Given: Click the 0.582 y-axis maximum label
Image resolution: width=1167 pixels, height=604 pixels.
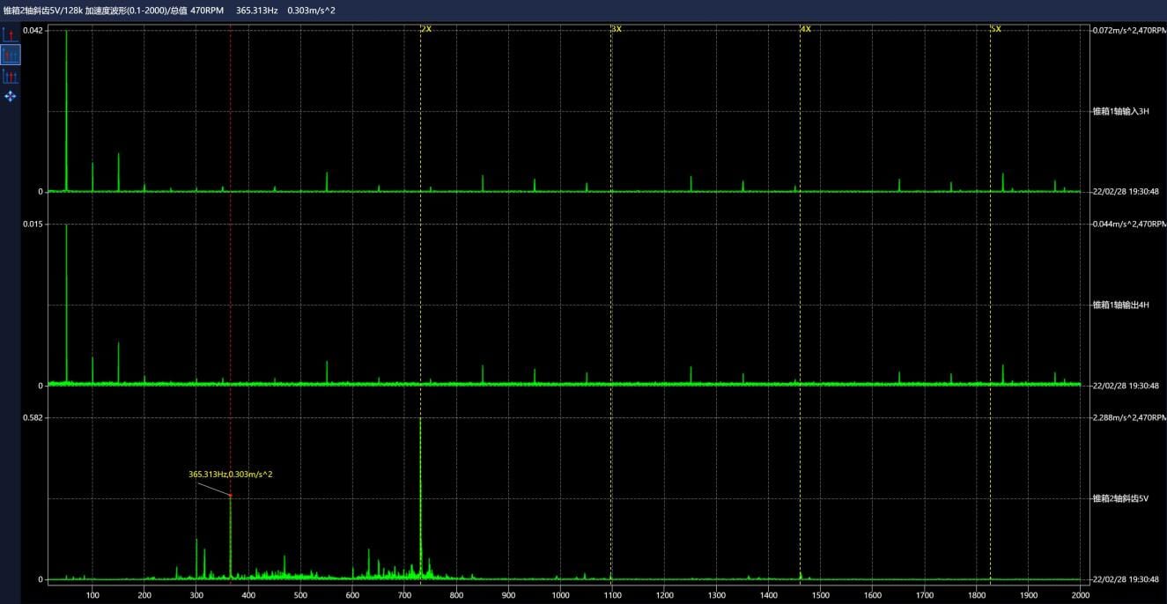Looking at the screenshot, I should 33,417.
